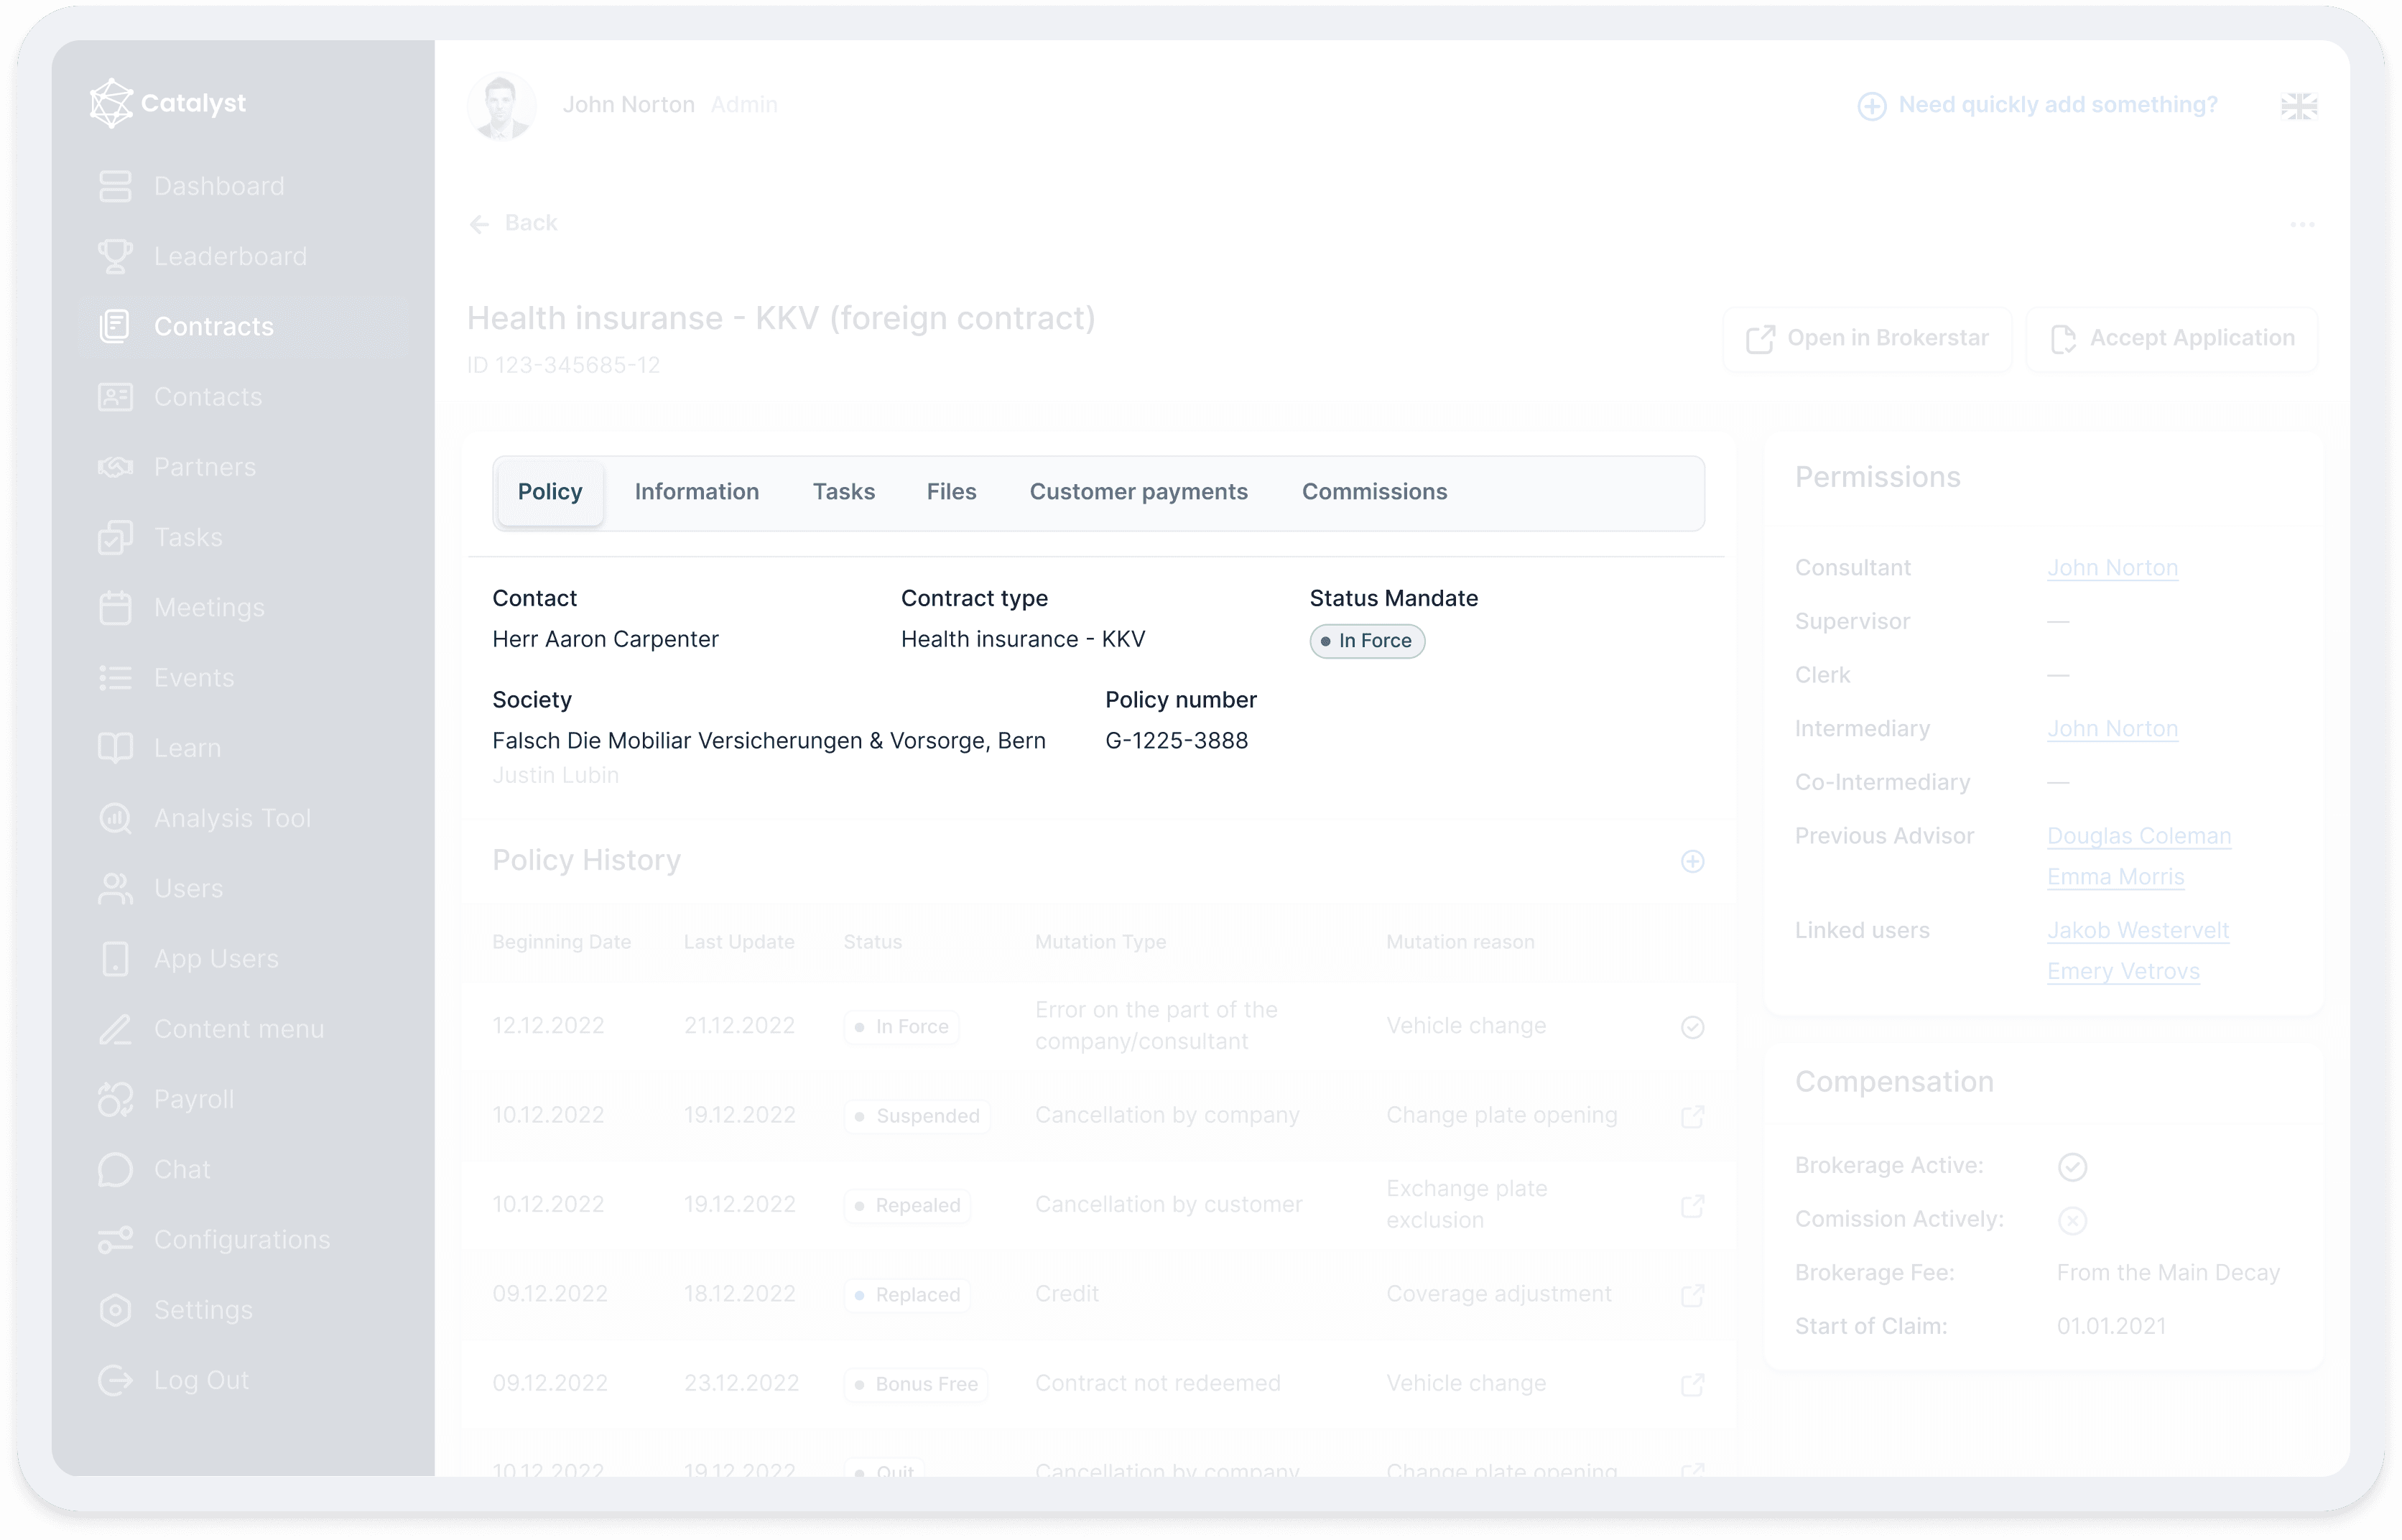Open Partners via handshake icon
The image size is (2402, 1540).
[x=115, y=467]
